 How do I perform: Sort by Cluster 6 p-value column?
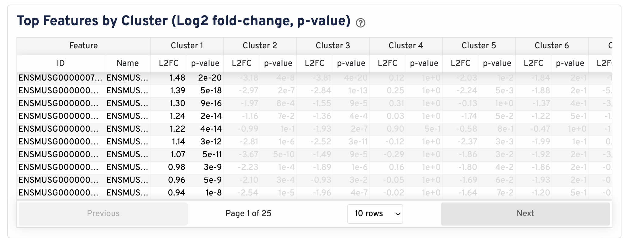[x=570, y=63]
